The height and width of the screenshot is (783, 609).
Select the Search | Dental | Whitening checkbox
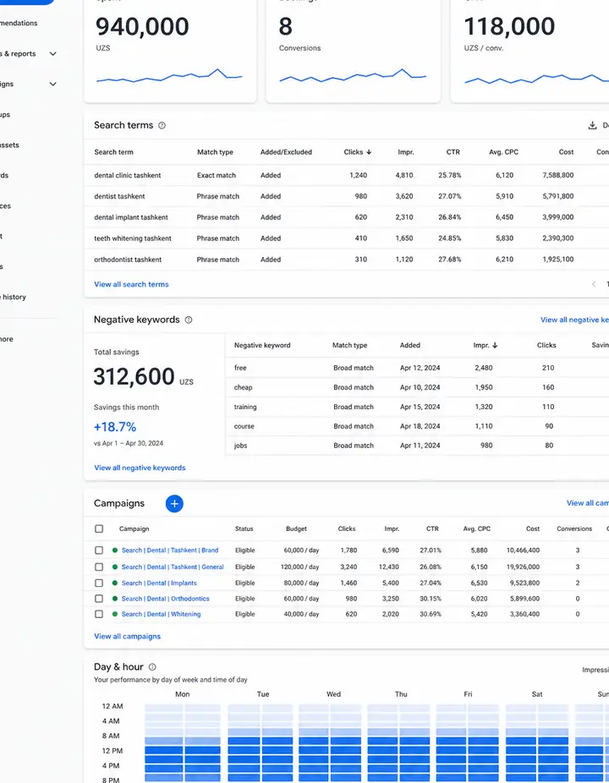99,614
